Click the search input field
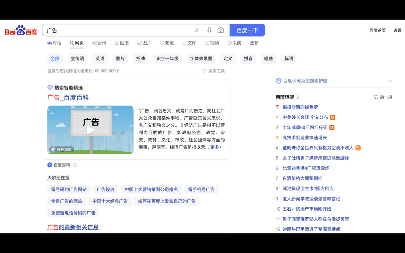 [120, 30]
